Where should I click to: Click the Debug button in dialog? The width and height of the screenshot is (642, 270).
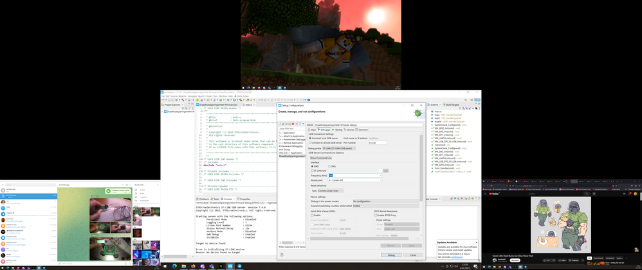(391, 255)
